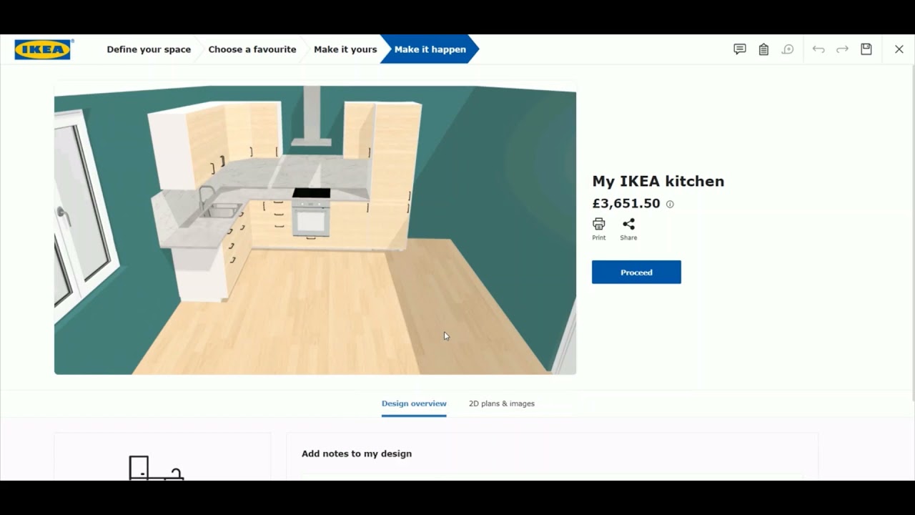Screen dimensions: 915x515
Task: Open the item list clipboard icon
Action: 763,49
